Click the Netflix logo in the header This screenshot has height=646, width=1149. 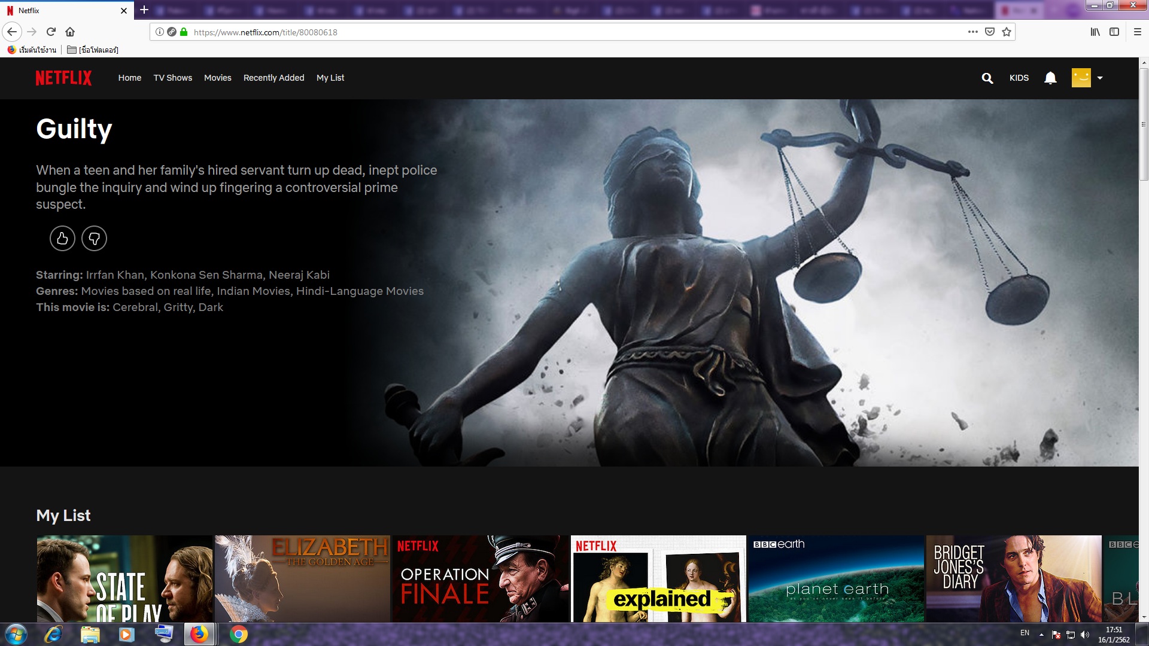point(63,78)
